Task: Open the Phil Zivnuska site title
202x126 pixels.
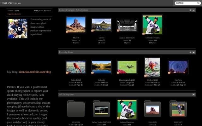Action: pos(11,3)
